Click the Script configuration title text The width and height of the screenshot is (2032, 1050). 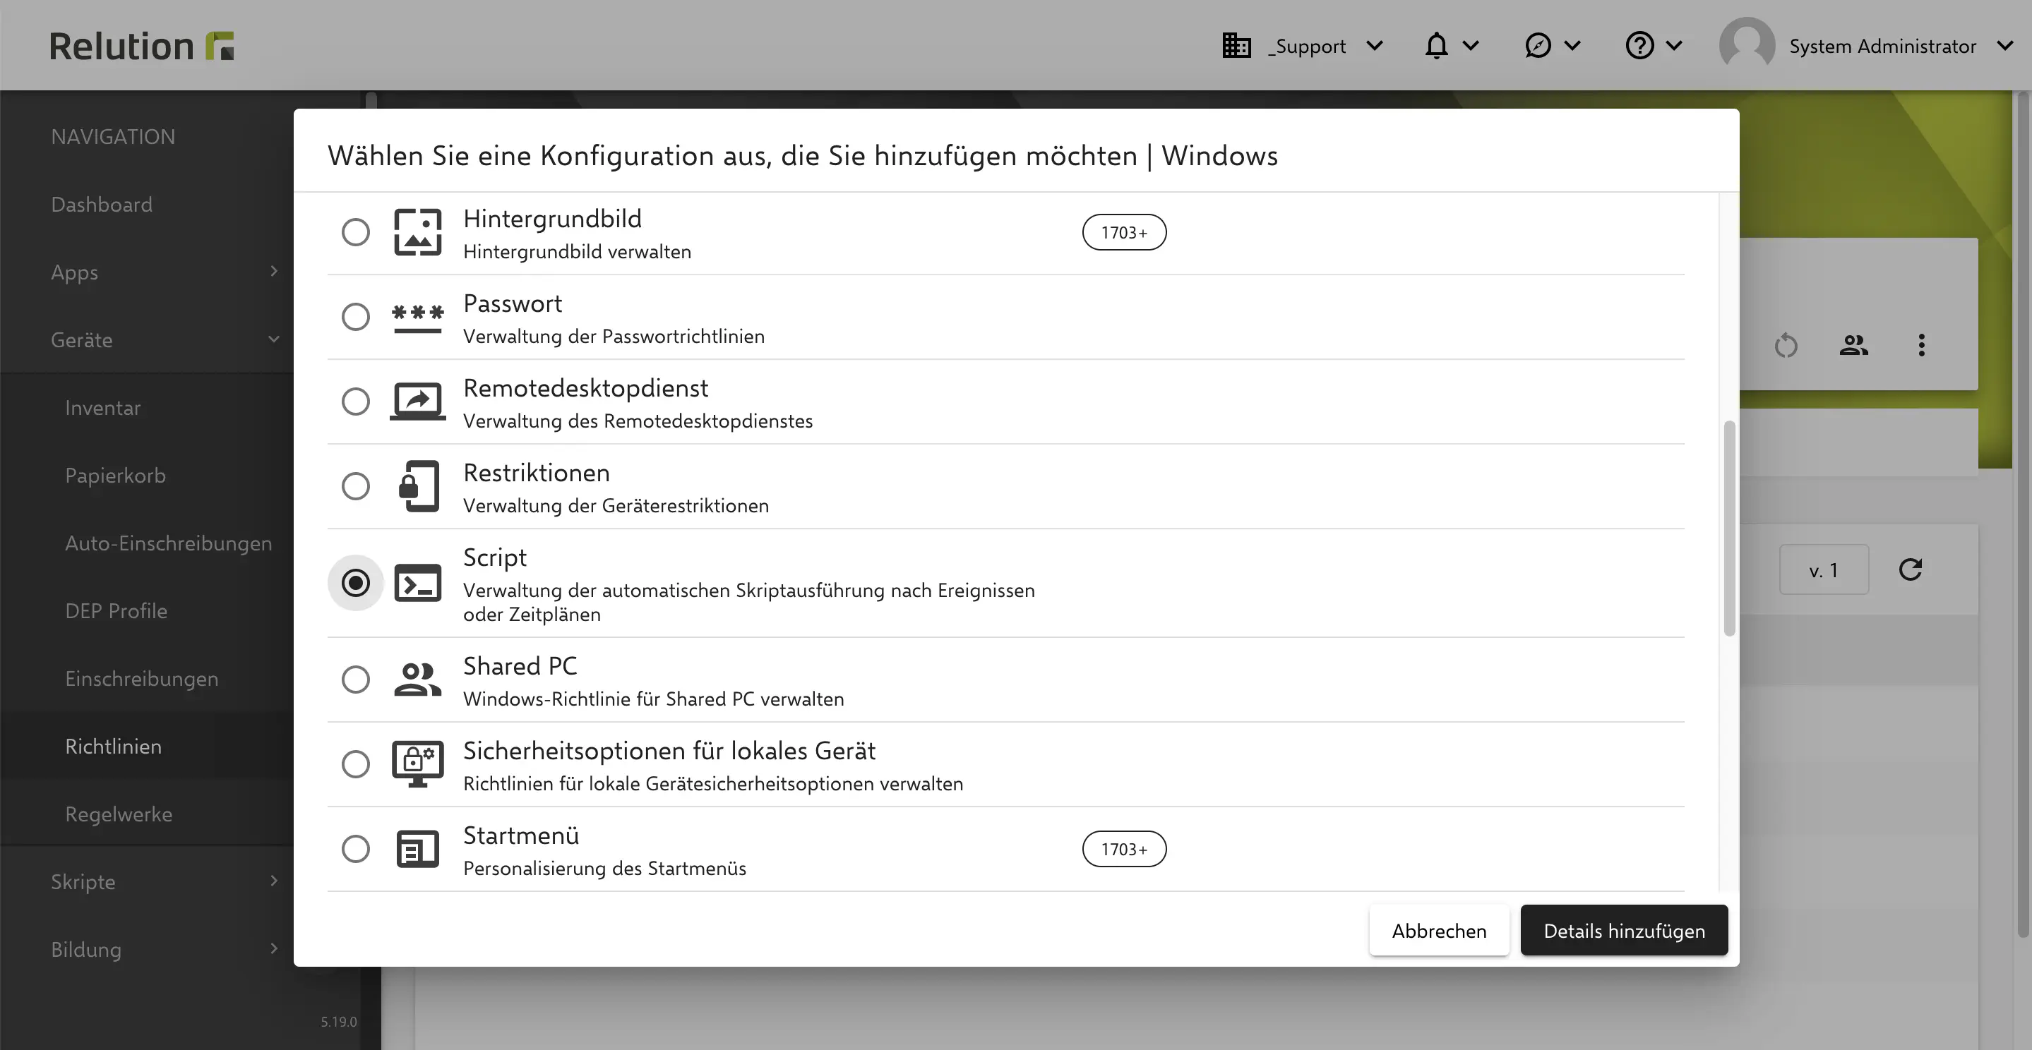click(x=495, y=558)
